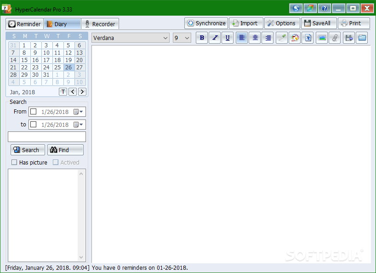Screen dimensions: 376x273
Task: Click the Search button
Action: pos(28,150)
